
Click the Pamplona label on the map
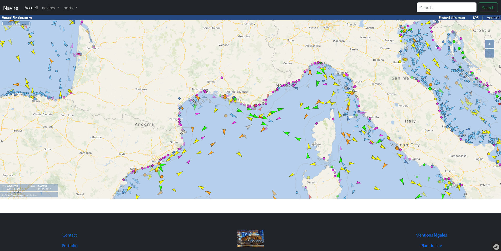(67, 115)
